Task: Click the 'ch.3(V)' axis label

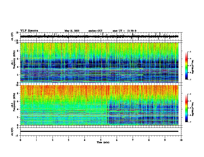Action: tap(12, 132)
